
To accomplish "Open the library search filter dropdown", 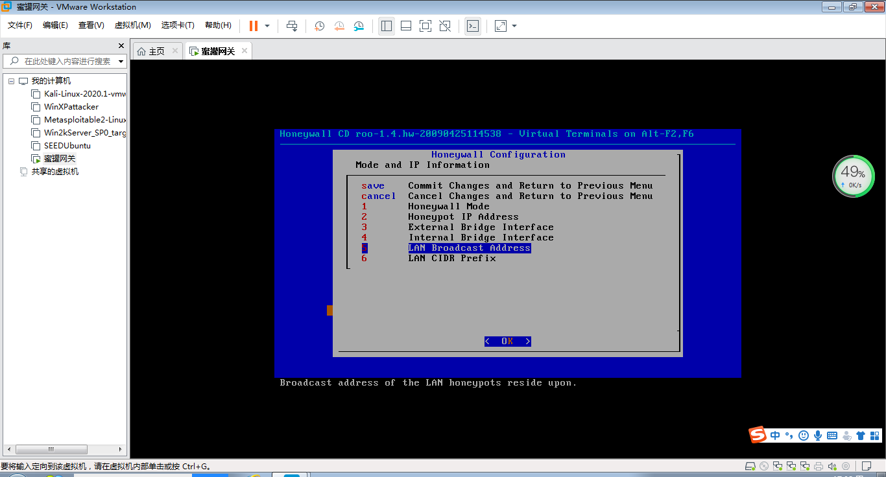I will click(x=121, y=62).
